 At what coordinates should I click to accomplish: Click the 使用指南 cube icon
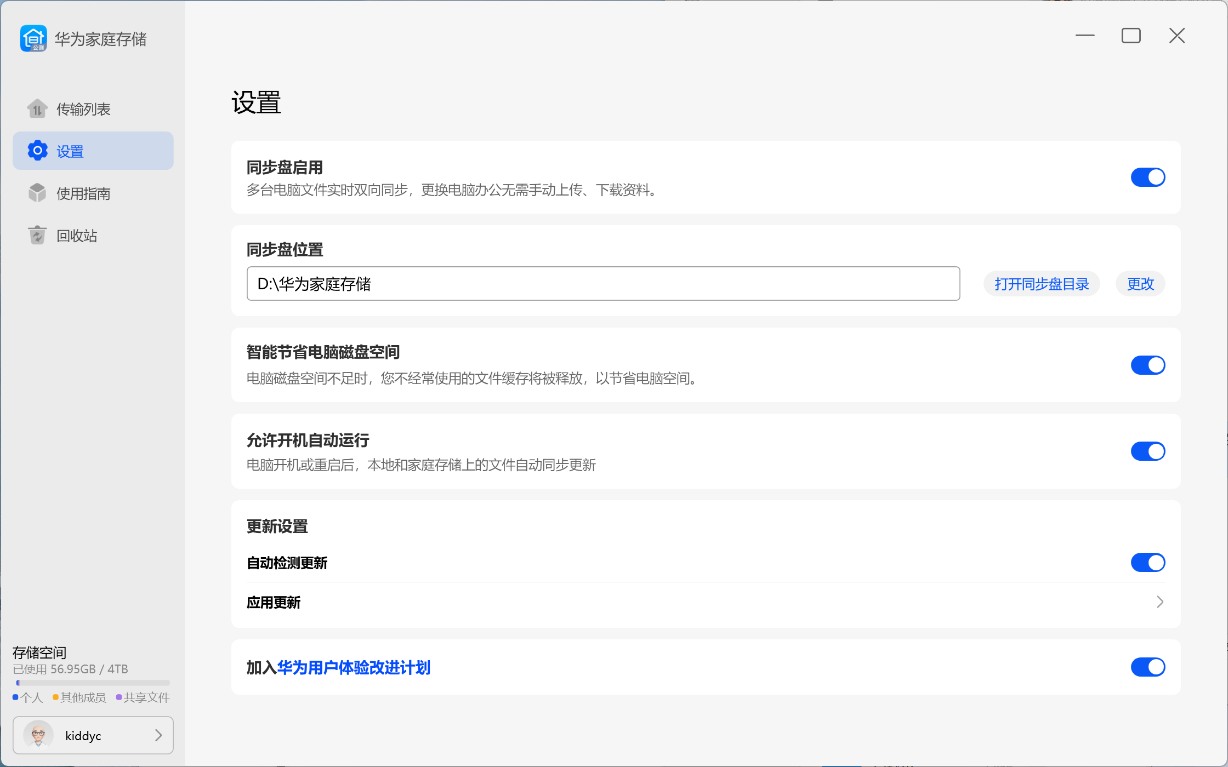click(37, 193)
